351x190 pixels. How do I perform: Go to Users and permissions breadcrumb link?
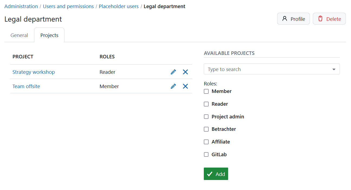click(68, 6)
